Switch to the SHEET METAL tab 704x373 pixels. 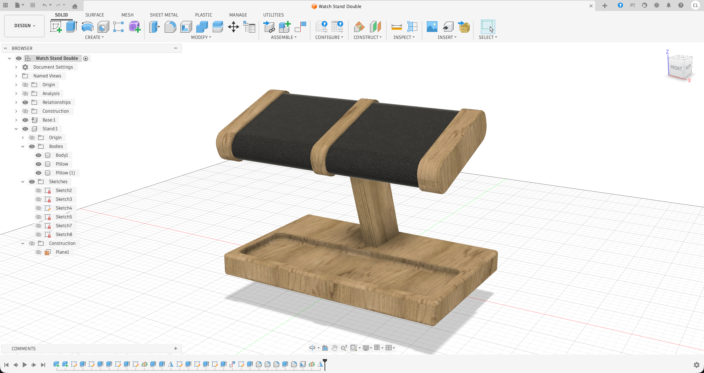[164, 15]
